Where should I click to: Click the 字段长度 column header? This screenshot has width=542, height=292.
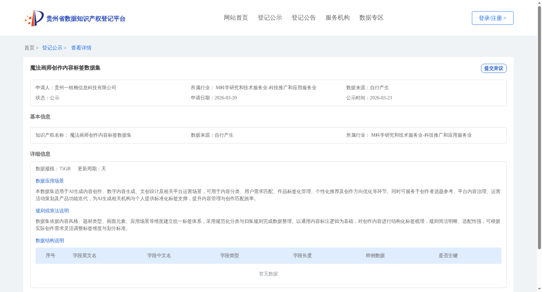[303, 256]
